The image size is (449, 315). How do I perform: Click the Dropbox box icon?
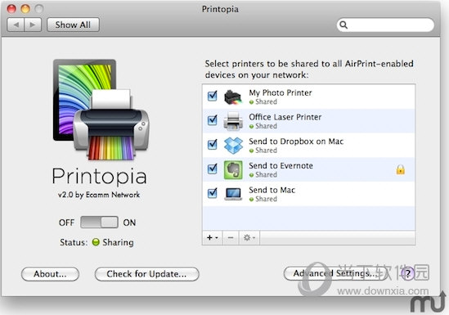click(x=233, y=146)
